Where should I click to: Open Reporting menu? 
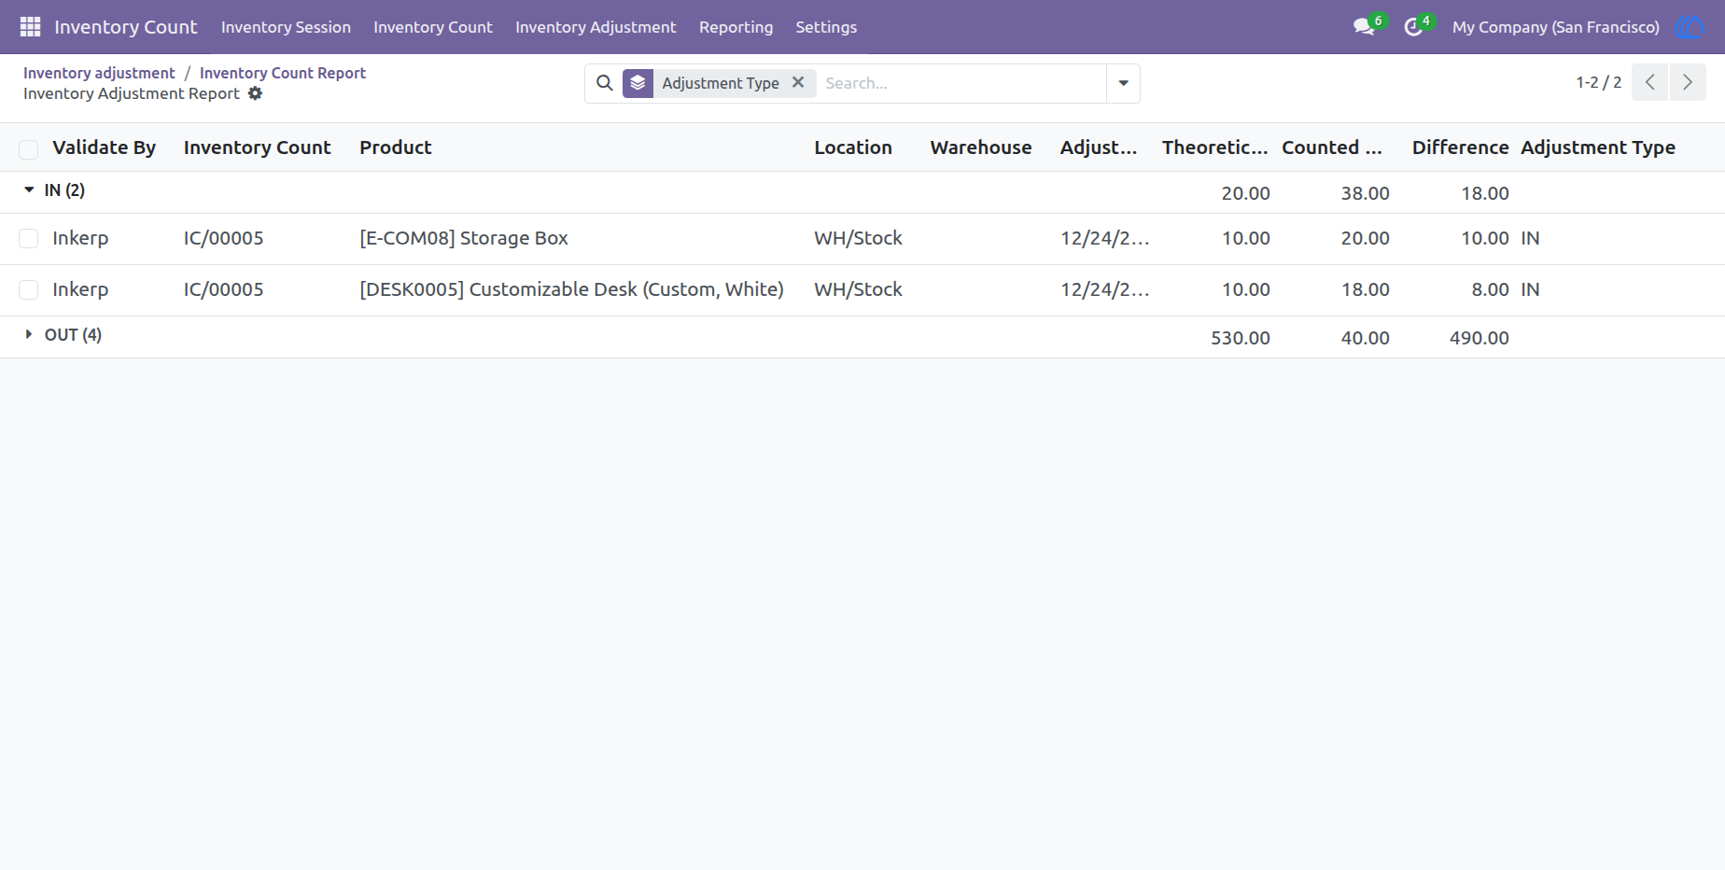coord(736,27)
